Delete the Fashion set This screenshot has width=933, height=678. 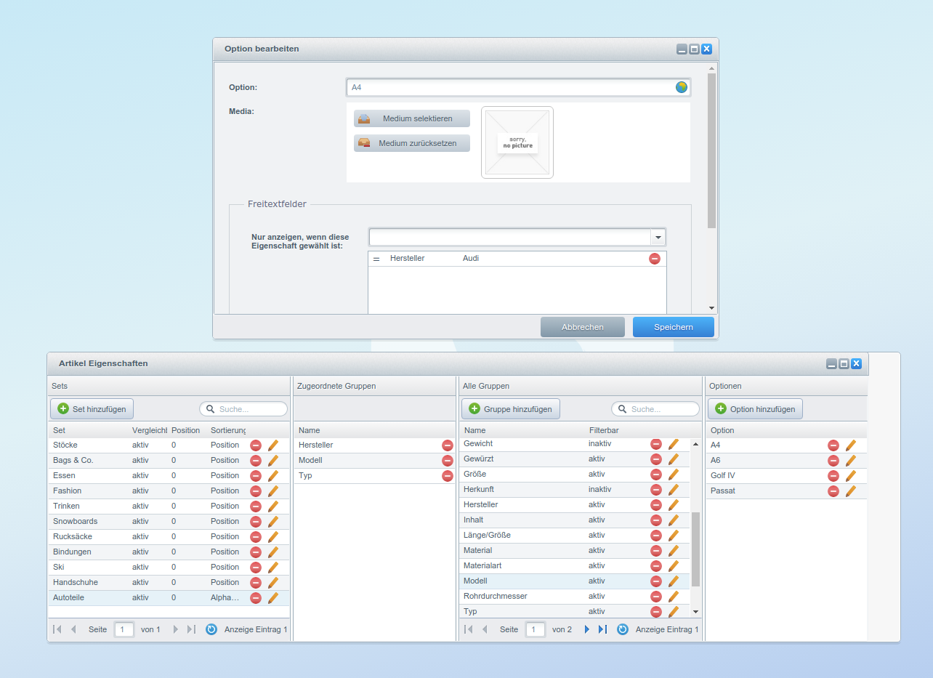click(x=256, y=491)
